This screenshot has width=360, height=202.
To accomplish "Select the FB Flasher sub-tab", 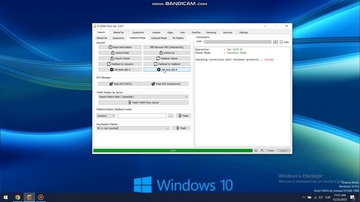I will (x=178, y=38).
